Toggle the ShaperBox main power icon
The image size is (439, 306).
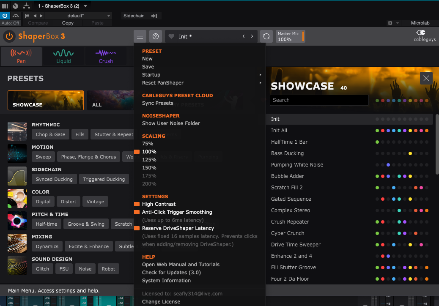pos(9,36)
